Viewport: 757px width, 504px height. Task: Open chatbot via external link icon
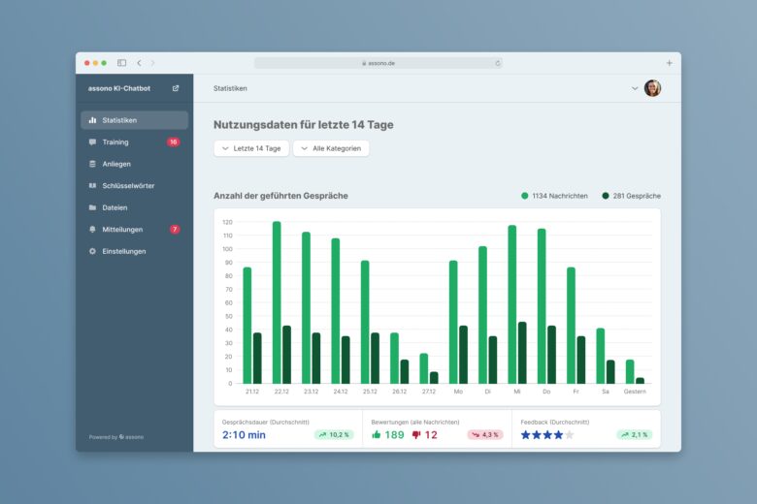176,88
